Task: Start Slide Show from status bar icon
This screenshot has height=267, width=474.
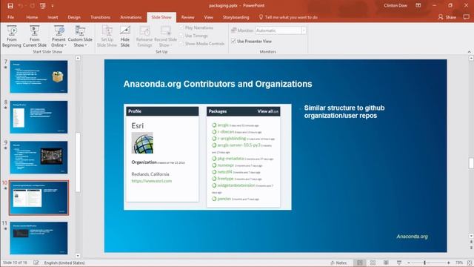Action: coord(399,263)
